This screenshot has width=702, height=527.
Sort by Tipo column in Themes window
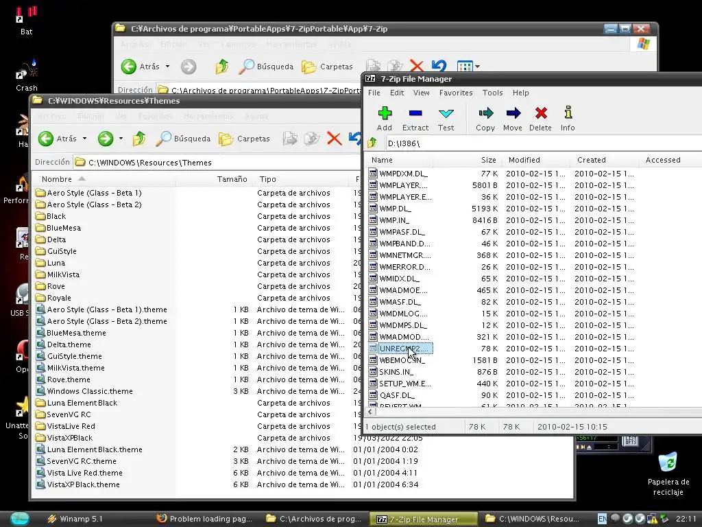(x=301, y=179)
